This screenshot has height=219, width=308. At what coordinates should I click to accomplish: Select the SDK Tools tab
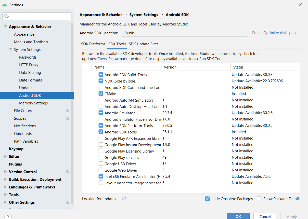click(117, 44)
